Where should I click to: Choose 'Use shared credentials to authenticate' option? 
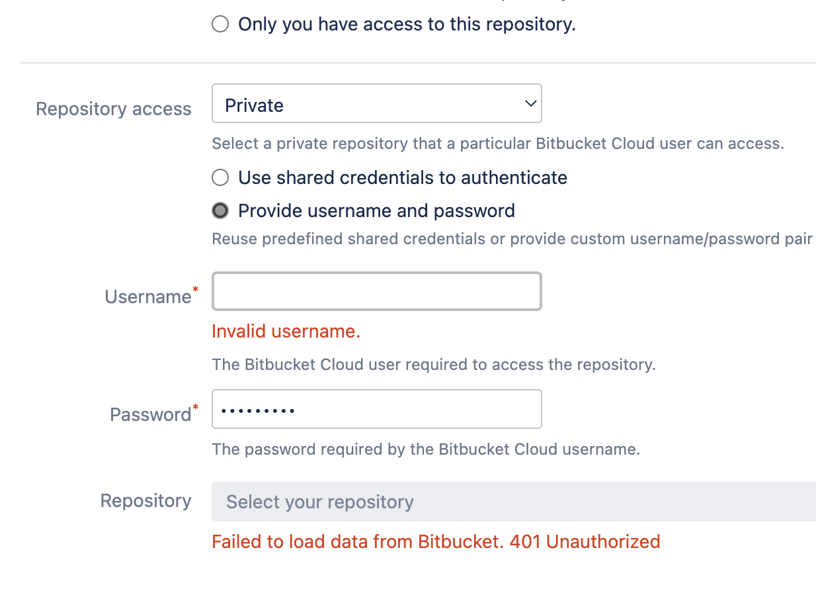pos(220,177)
